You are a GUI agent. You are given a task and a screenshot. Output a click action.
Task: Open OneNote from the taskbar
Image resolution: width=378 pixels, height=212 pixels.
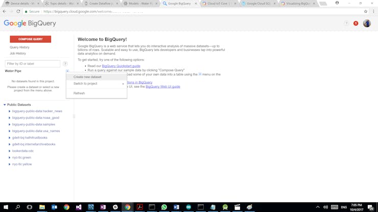coord(103,207)
